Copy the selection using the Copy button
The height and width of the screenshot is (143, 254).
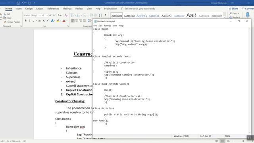[8, 18]
